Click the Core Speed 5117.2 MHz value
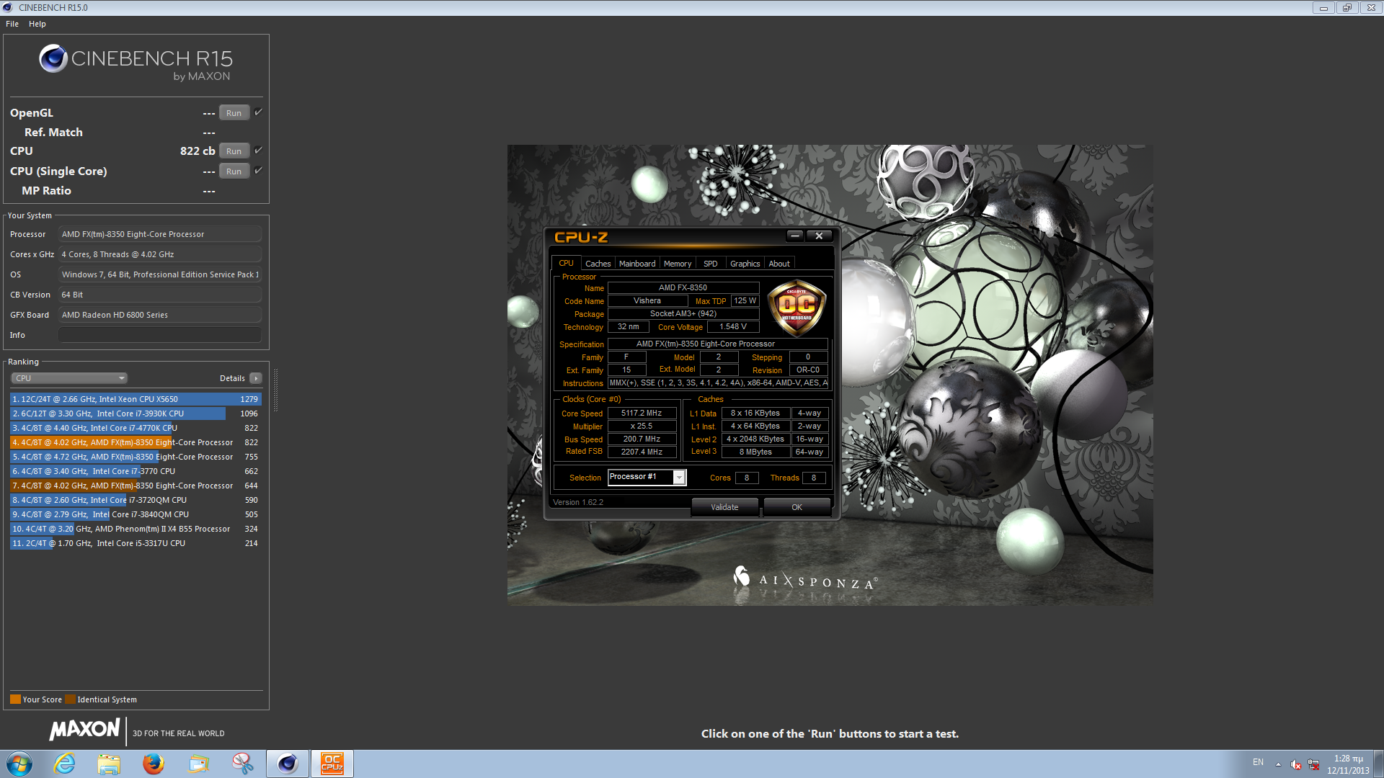1384x778 pixels. pos(642,413)
